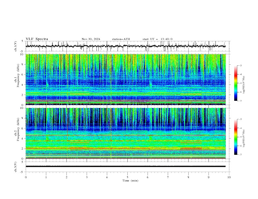Click the 'ch.1(V)' waveform axis label
Image resolution: width=258 pixels, height=199 pixels.
pyautogui.click(x=16, y=46)
